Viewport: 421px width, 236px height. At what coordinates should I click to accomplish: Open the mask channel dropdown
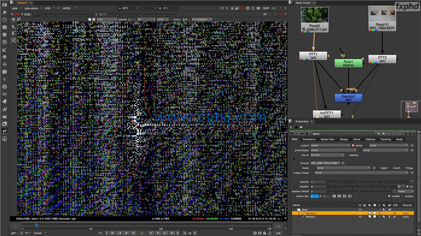point(343,168)
